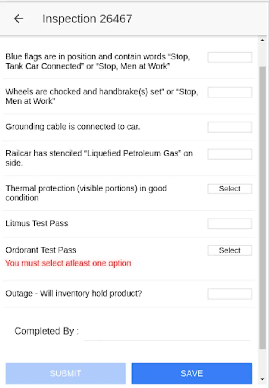Click the Completed By input field

click(x=167, y=332)
